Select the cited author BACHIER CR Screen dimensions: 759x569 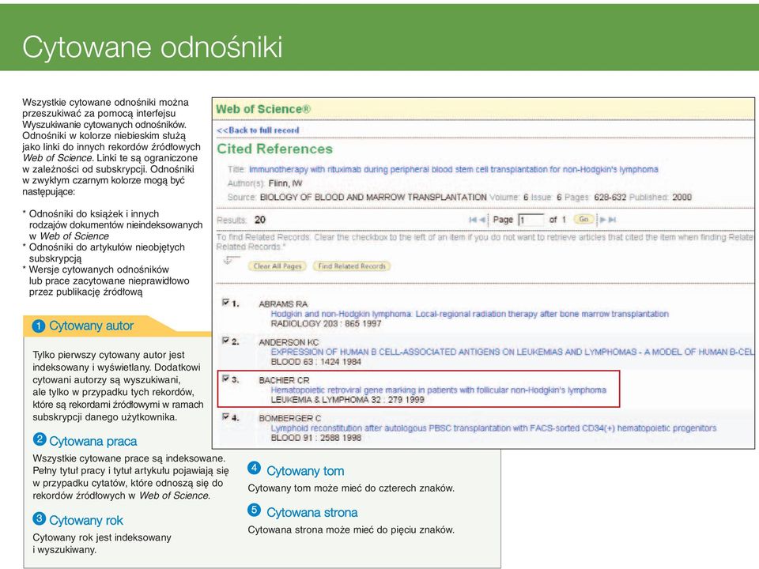pos(284,380)
